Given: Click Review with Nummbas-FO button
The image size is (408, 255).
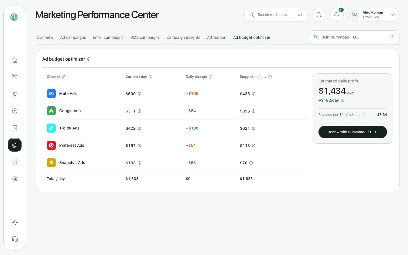Looking at the screenshot, I should point(353,132).
